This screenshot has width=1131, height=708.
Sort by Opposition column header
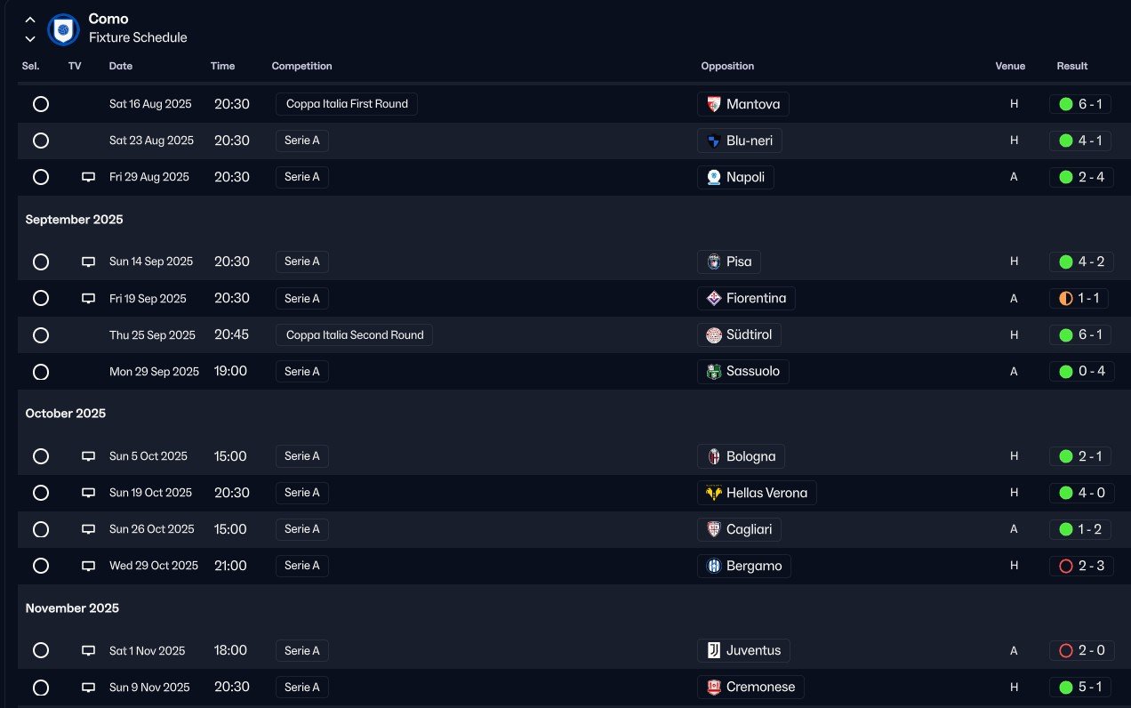coord(727,66)
